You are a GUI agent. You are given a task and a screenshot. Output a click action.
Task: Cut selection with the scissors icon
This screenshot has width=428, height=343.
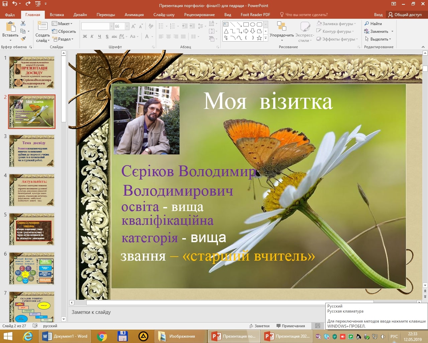(23, 23)
